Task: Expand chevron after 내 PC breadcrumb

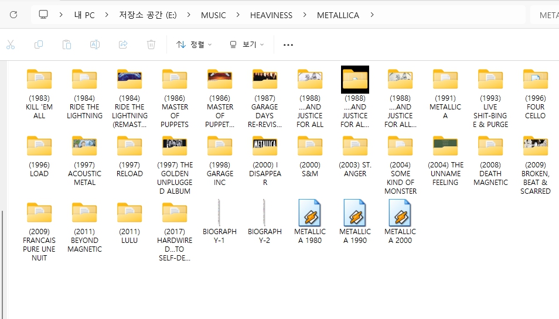Action: coord(107,15)
